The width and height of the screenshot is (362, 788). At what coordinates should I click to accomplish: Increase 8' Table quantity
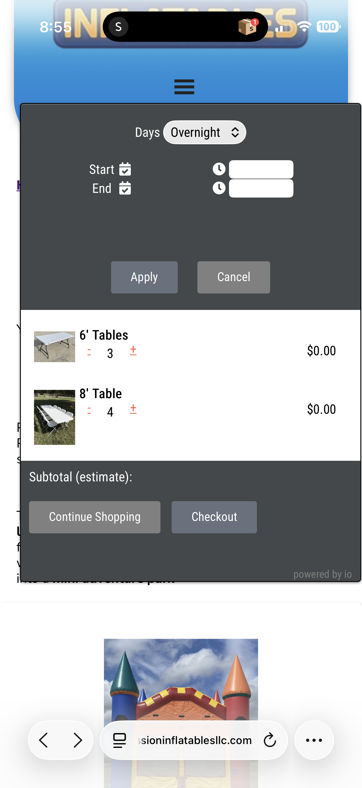(x=133, y=409)
